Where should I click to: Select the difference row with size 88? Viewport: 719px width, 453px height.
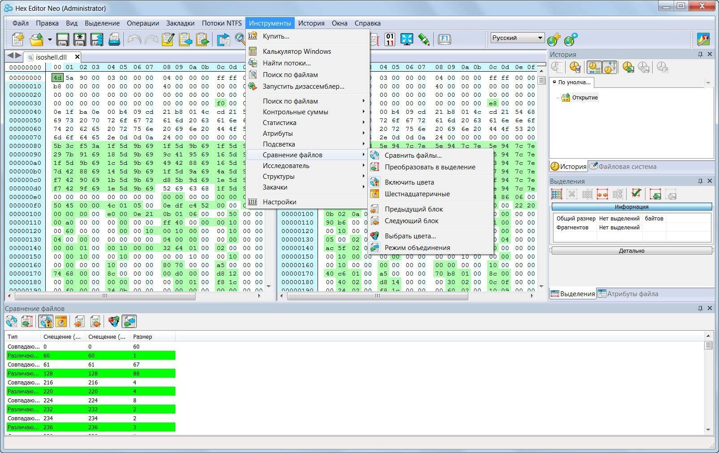click(x=91, y=373)
